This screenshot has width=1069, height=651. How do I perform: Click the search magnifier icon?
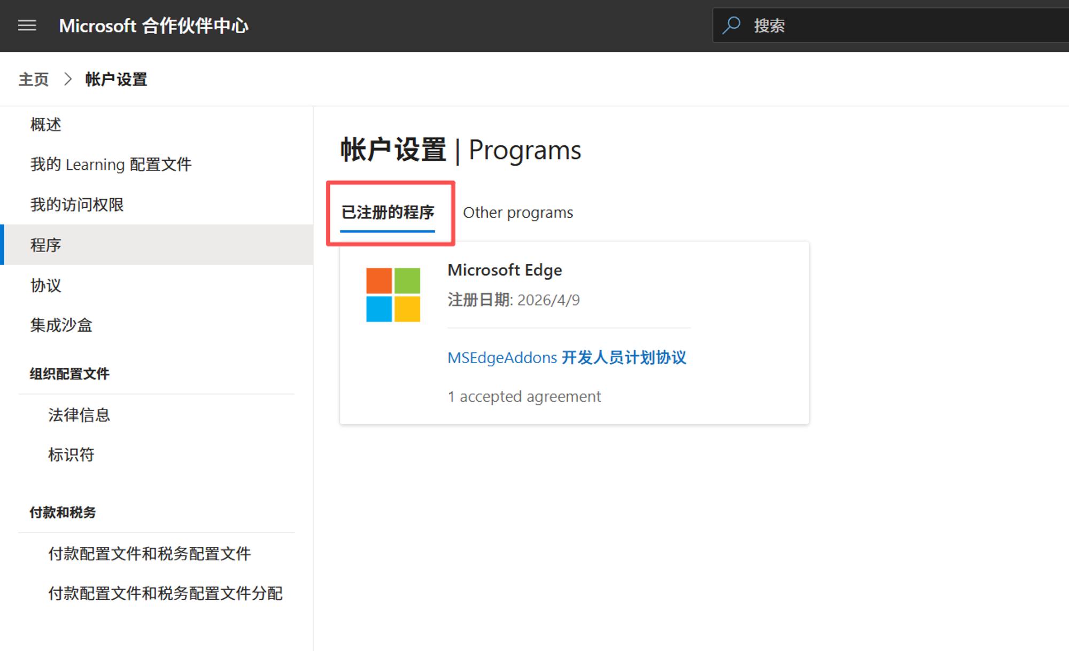coord(731,25)
